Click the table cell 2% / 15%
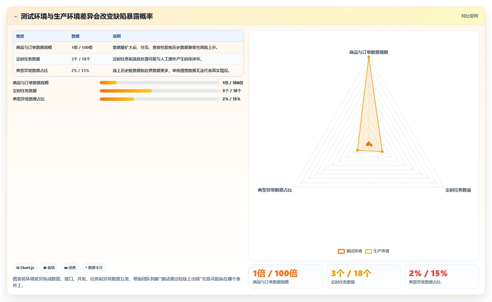 (x=80, y=71)
